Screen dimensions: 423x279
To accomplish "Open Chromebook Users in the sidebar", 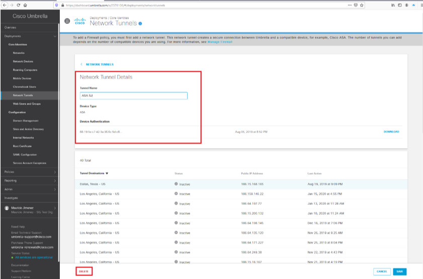I will point(24,87).
